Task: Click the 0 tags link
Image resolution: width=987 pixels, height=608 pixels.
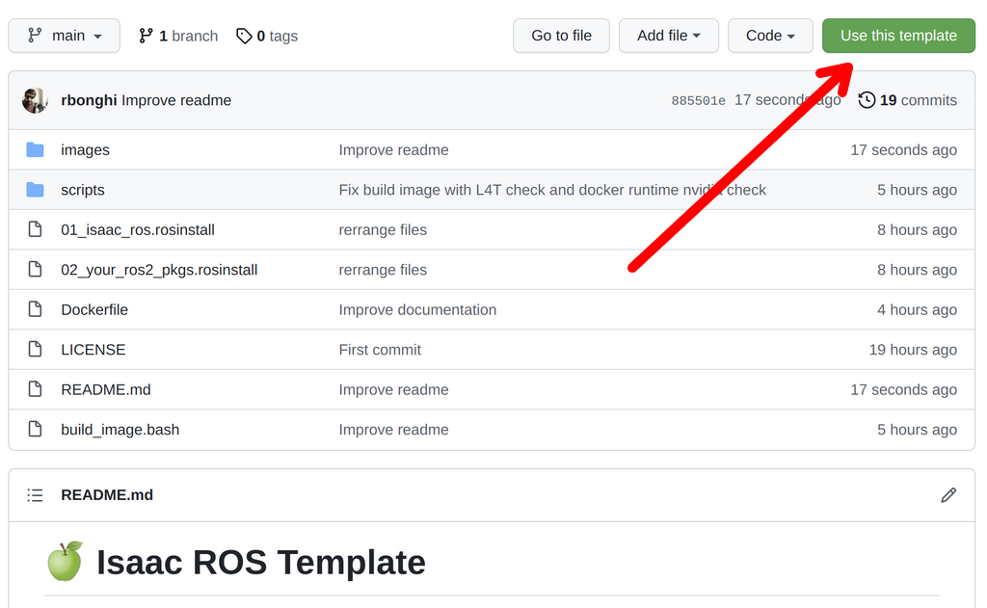Action: [267, 36]
